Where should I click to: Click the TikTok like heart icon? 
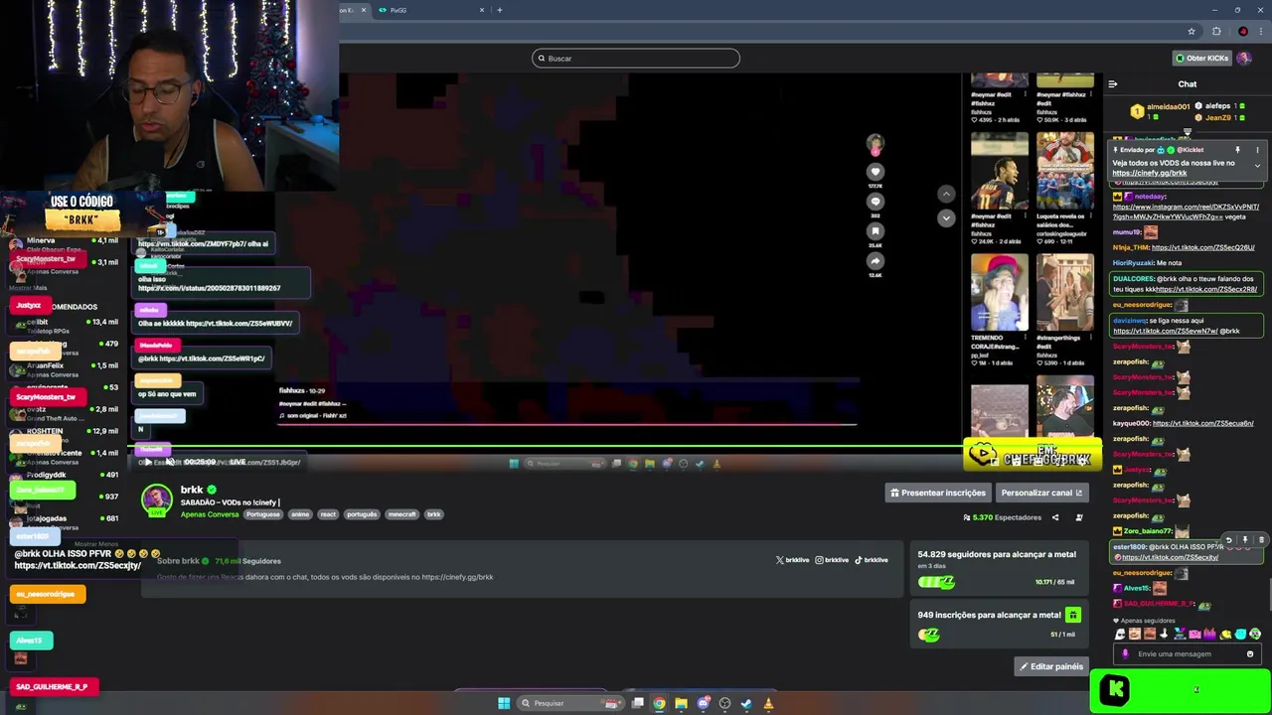875,172
